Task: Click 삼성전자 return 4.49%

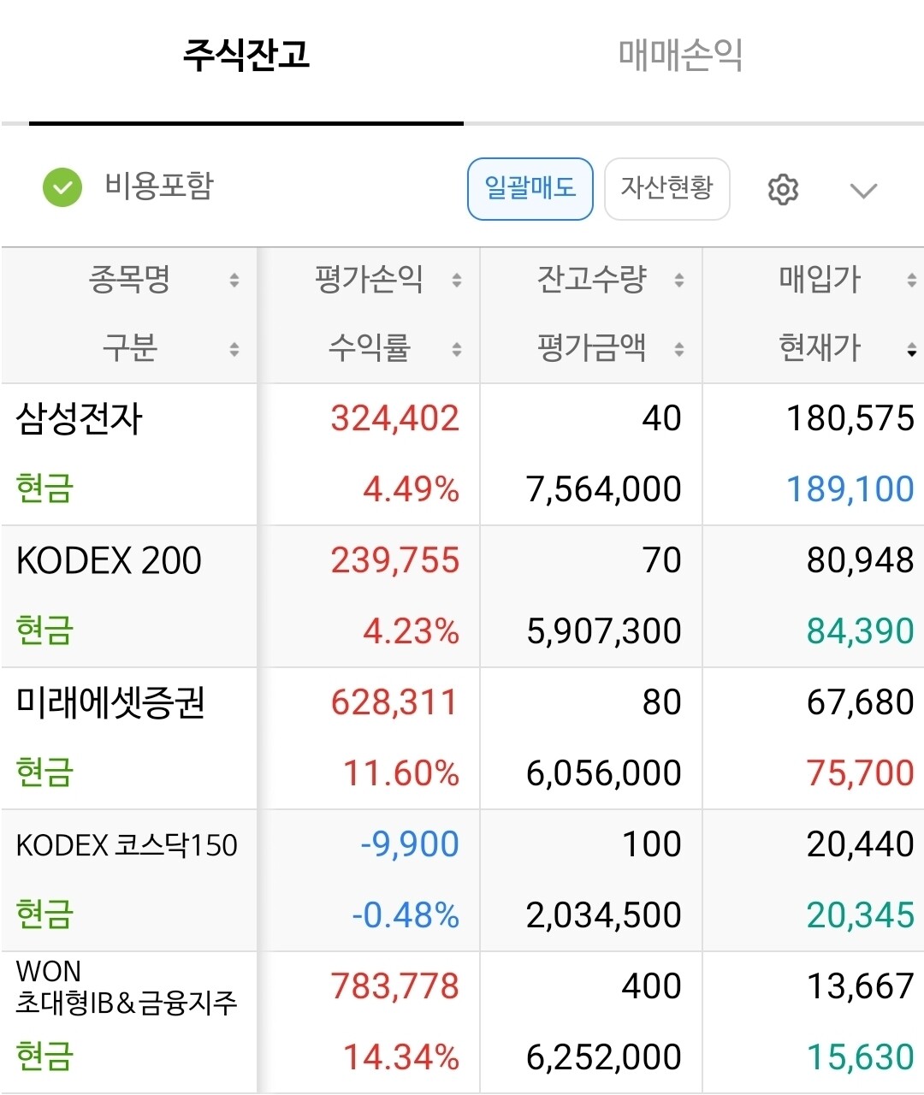Action: point(411,489)
